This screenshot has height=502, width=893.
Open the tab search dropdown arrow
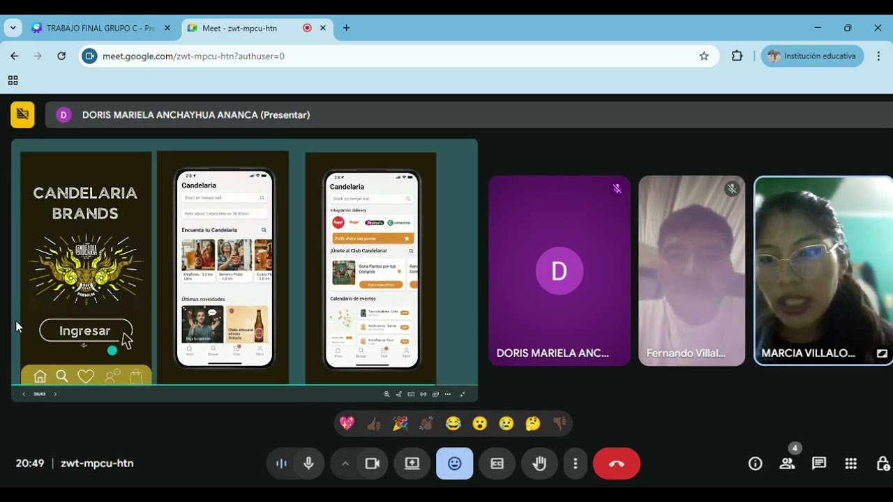coord(13,28)
